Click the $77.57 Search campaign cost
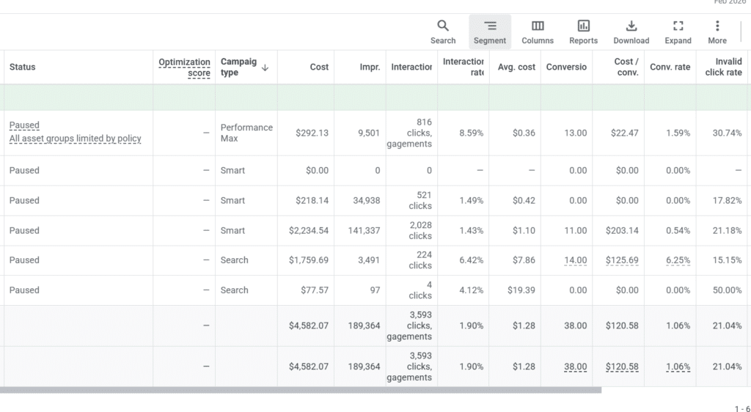 (314, 290)
